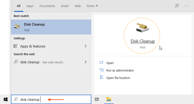Open File Explorer from the taskbar

tap(109, 99)
